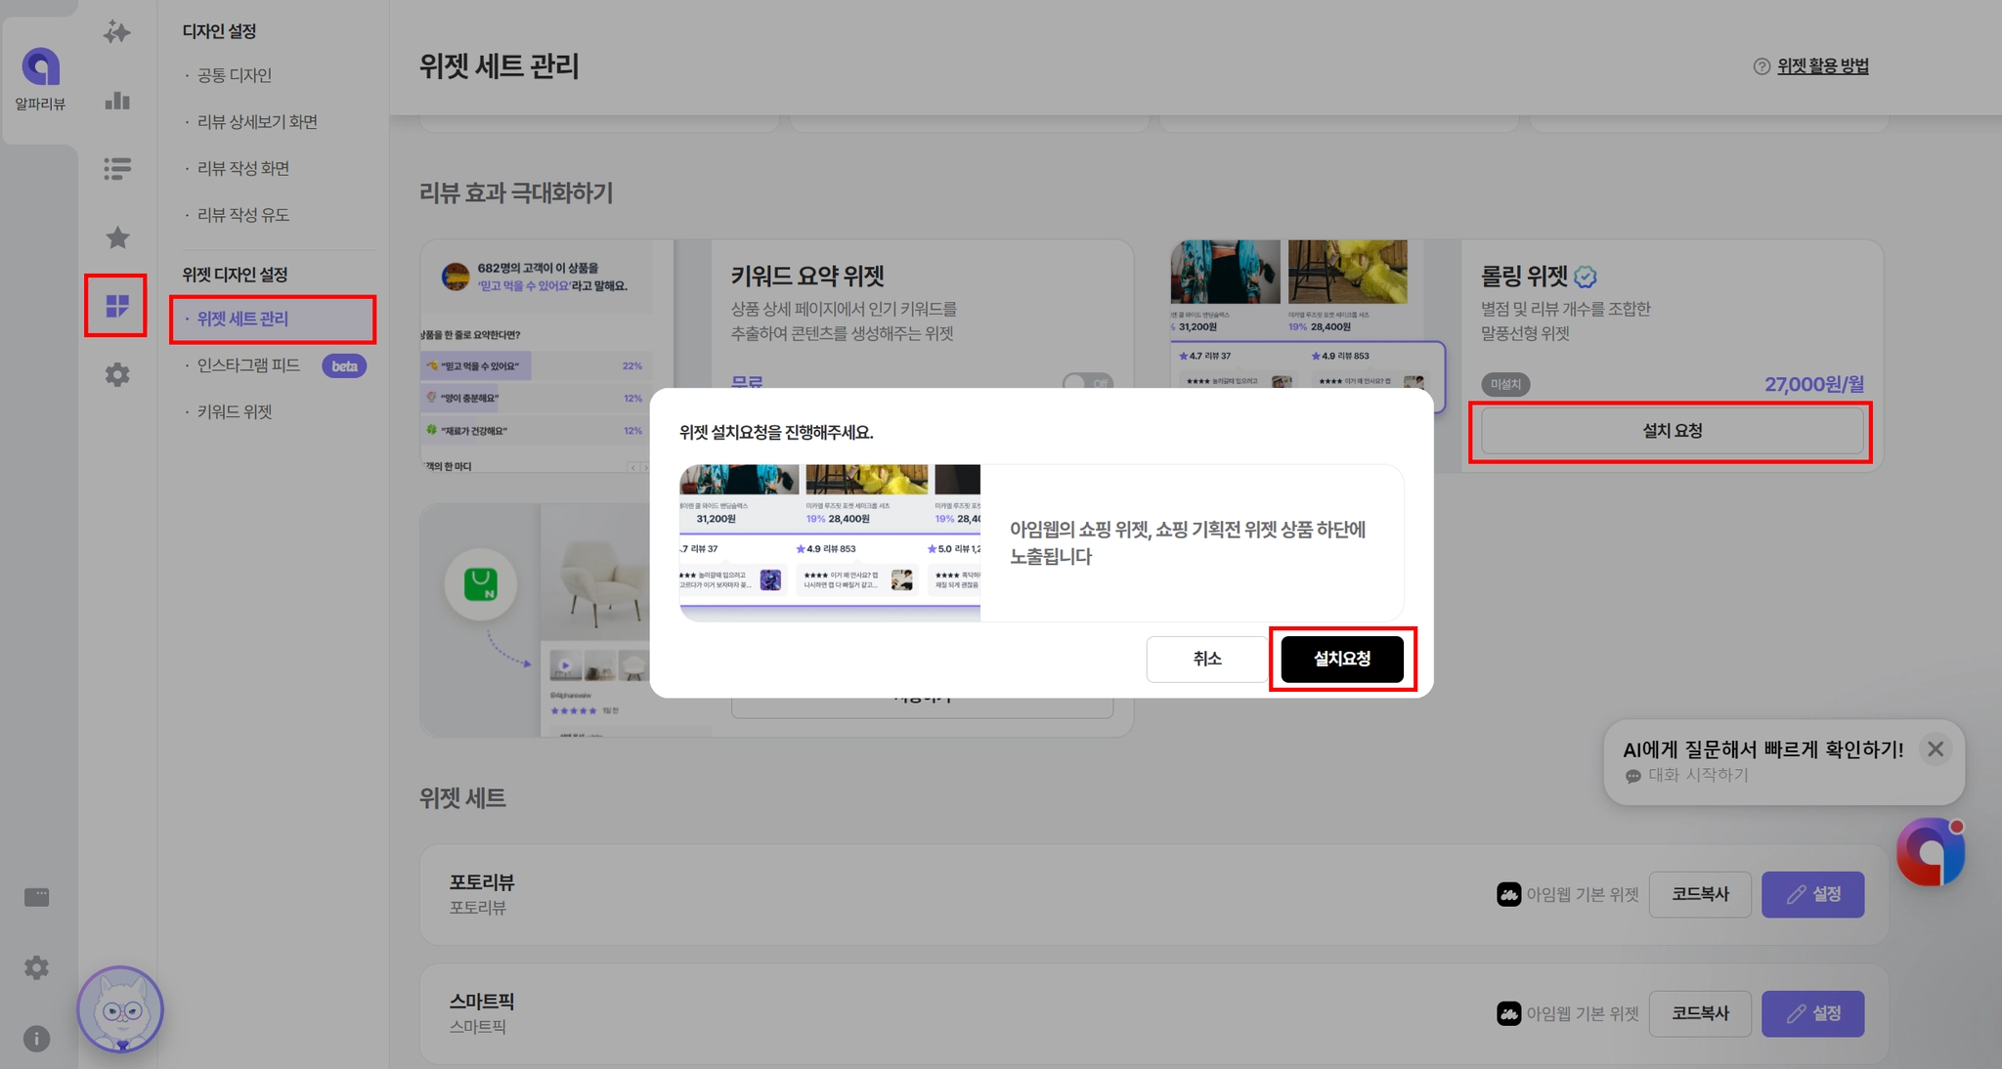Open the bar chart statistics icon
The image size is (2002, 1069).
coord(117,101)
